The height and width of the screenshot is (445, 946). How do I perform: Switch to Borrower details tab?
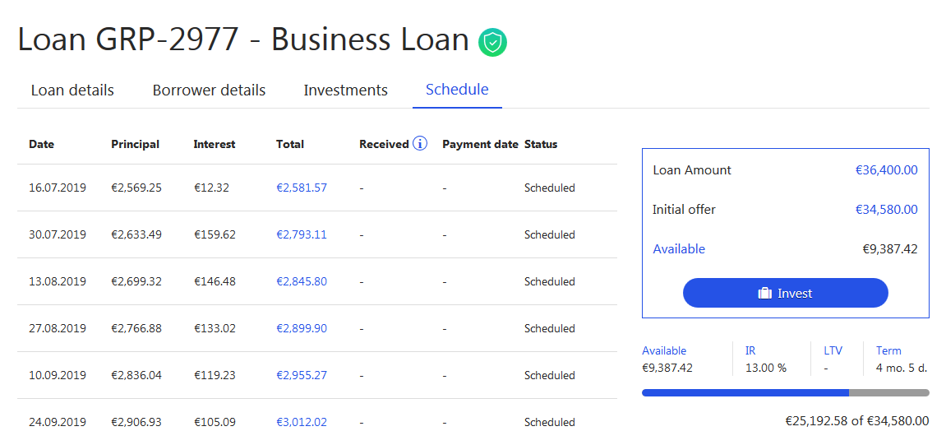(209, 90)
